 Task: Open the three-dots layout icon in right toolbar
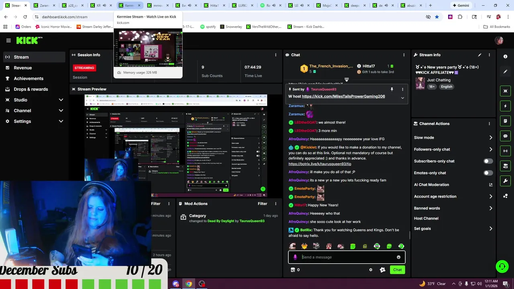[x=506, y=196]
